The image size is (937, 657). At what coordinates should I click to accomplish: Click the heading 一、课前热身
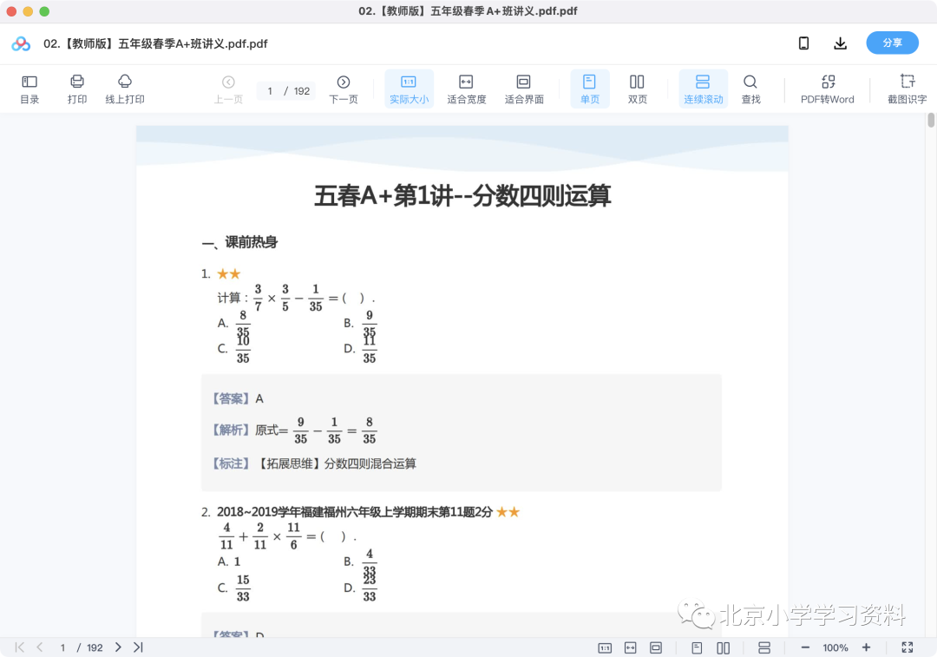239,242
